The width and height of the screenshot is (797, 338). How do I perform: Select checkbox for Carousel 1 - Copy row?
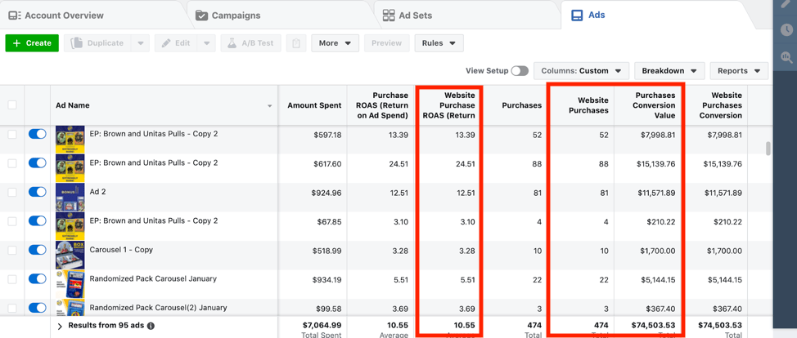coord(12,250)
